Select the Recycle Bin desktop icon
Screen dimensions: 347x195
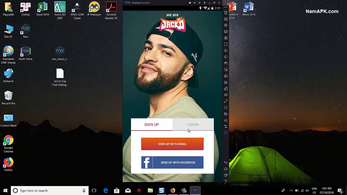tap(8, 98)
